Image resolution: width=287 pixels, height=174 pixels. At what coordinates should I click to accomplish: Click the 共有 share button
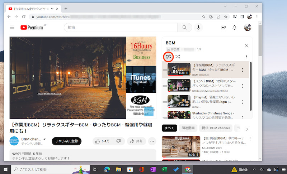(x=136, y=141)
